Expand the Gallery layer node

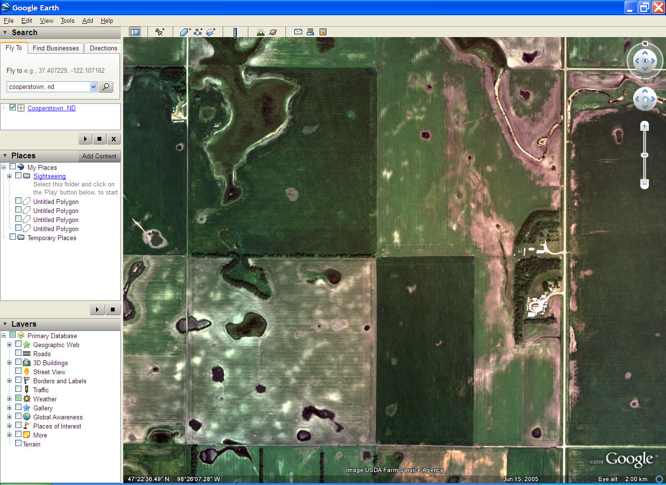coord(9,408)
